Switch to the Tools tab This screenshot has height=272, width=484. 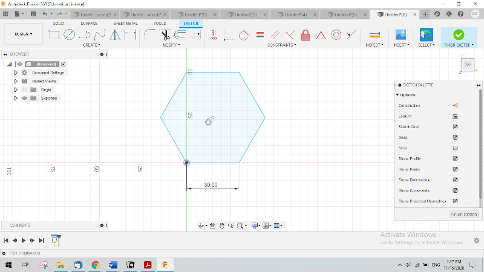tap(160, 24)
